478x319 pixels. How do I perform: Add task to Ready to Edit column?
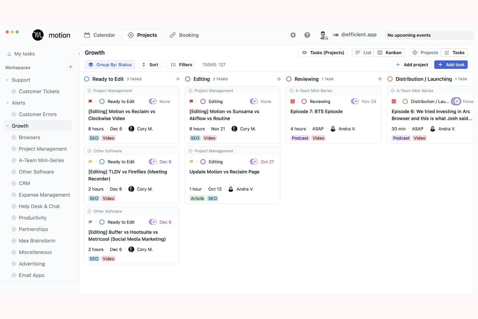pos(178,79)
